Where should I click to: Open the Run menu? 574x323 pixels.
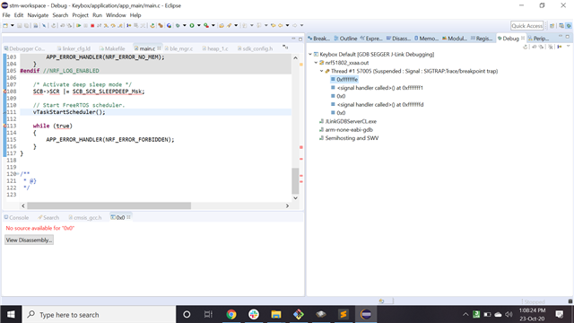[x=97, y=15]
